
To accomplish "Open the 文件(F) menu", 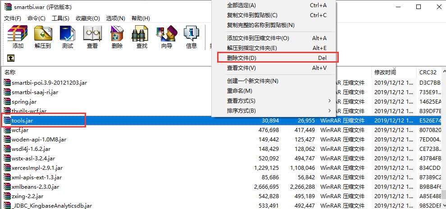I will click(13, 18).
